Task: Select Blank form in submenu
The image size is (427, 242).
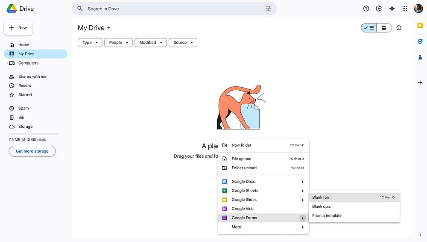Action: coord(354,197)
